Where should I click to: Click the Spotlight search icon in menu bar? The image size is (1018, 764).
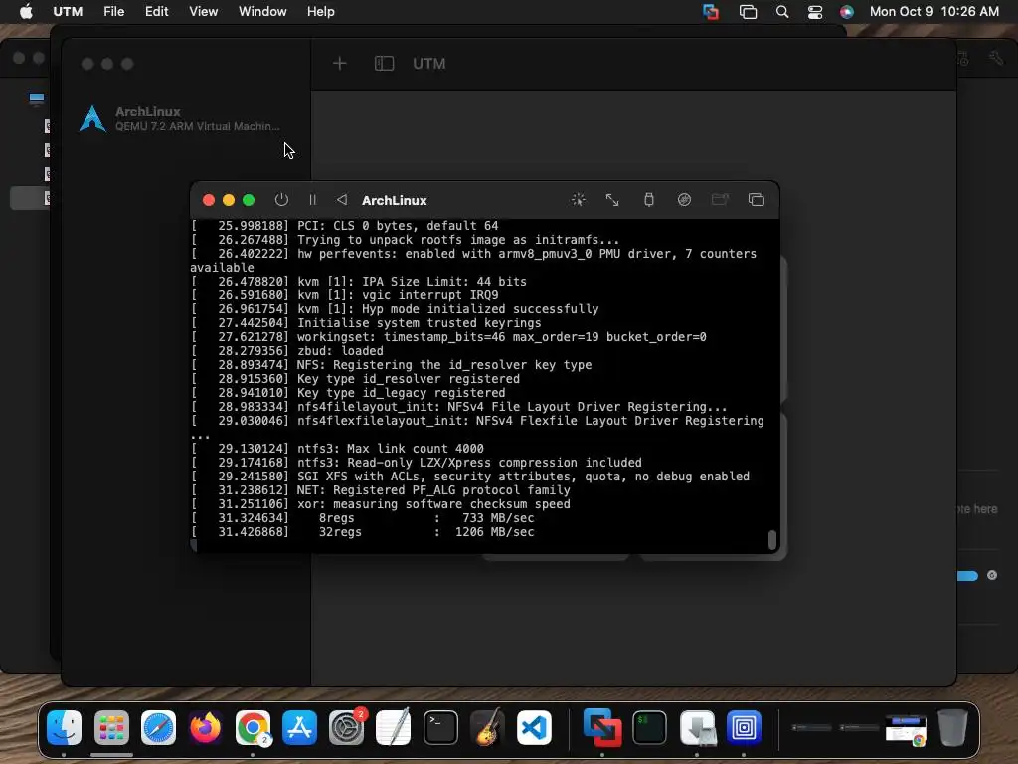(782, 12)
